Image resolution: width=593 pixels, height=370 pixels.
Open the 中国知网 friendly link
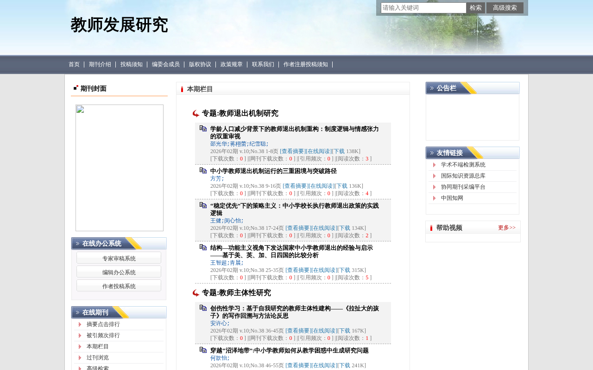click(452, 198)
